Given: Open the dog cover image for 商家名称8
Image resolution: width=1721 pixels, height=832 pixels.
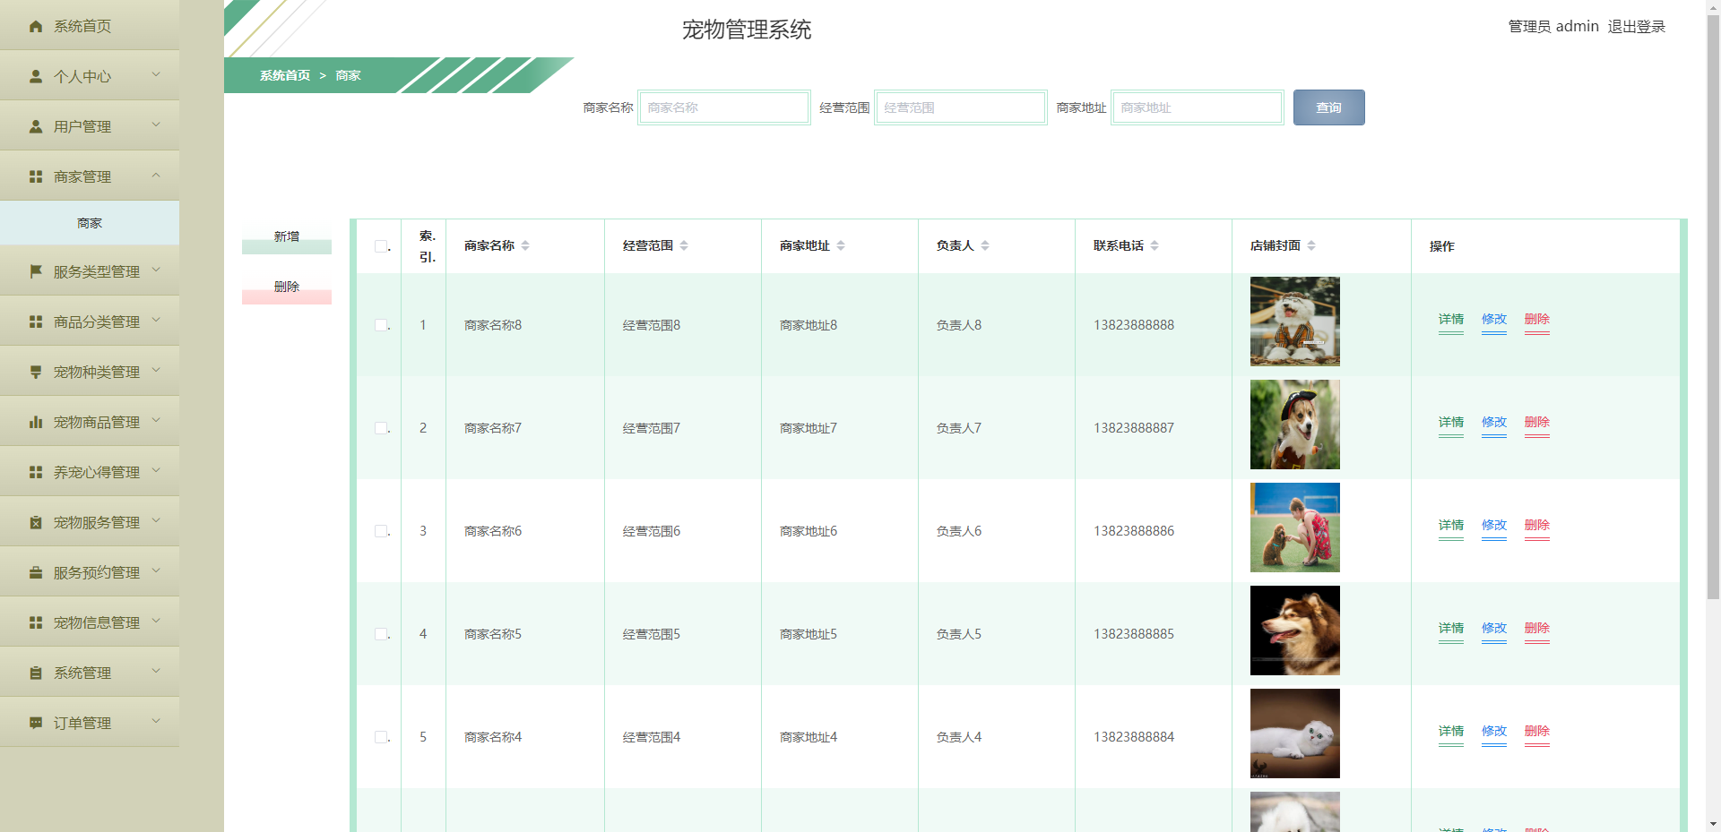Looking at the screenshot, I should (1295, 322).
